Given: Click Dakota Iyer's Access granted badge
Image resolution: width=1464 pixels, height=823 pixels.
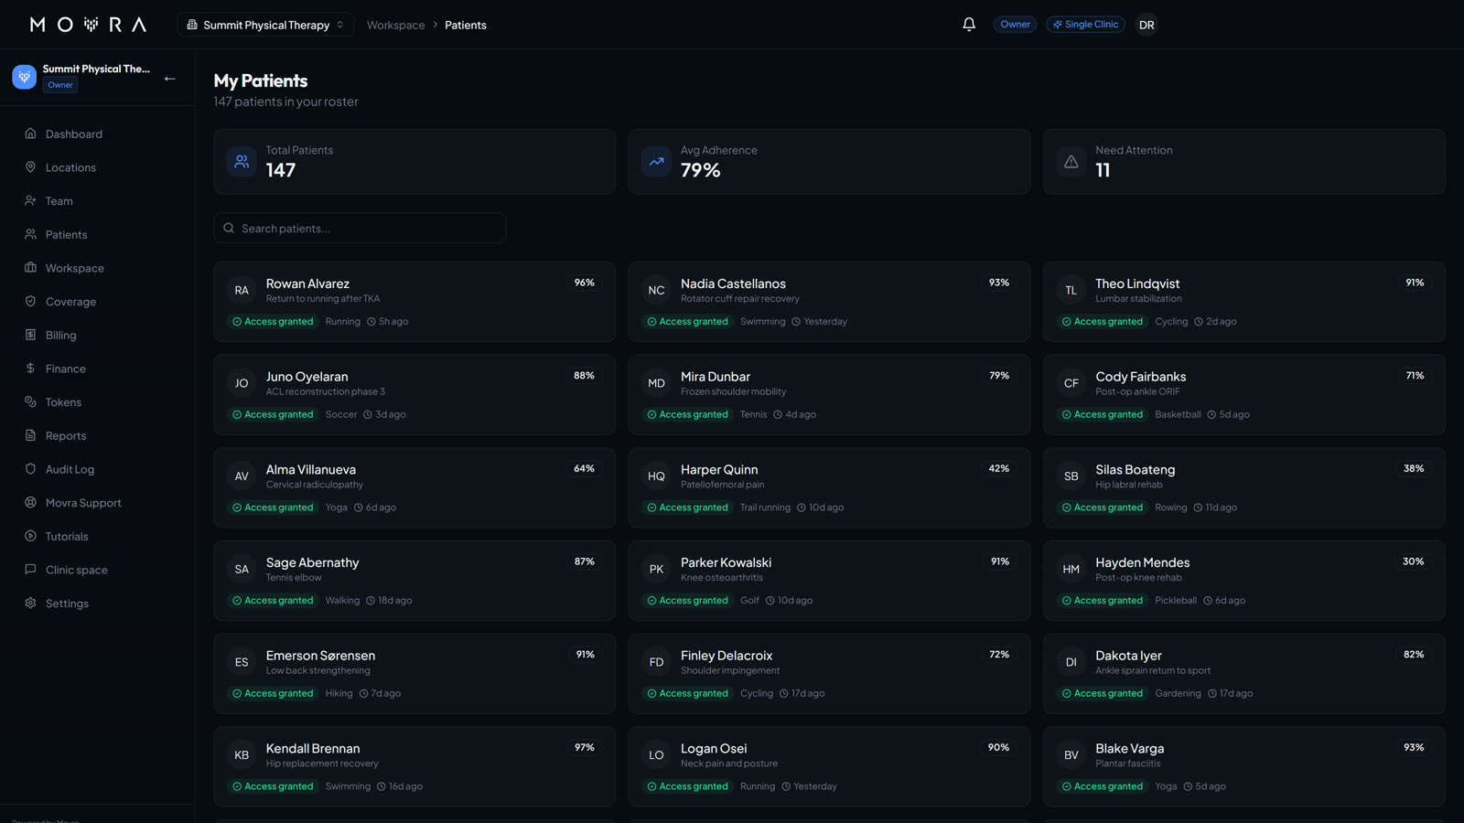Looking at the screenshot, I should point(1103,693).
